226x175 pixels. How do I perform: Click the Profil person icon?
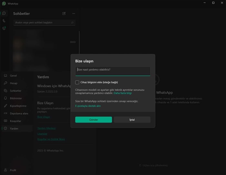click(5, 170)
